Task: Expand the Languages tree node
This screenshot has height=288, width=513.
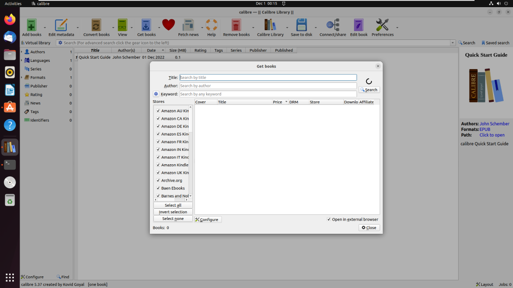Action: point(22,60)
